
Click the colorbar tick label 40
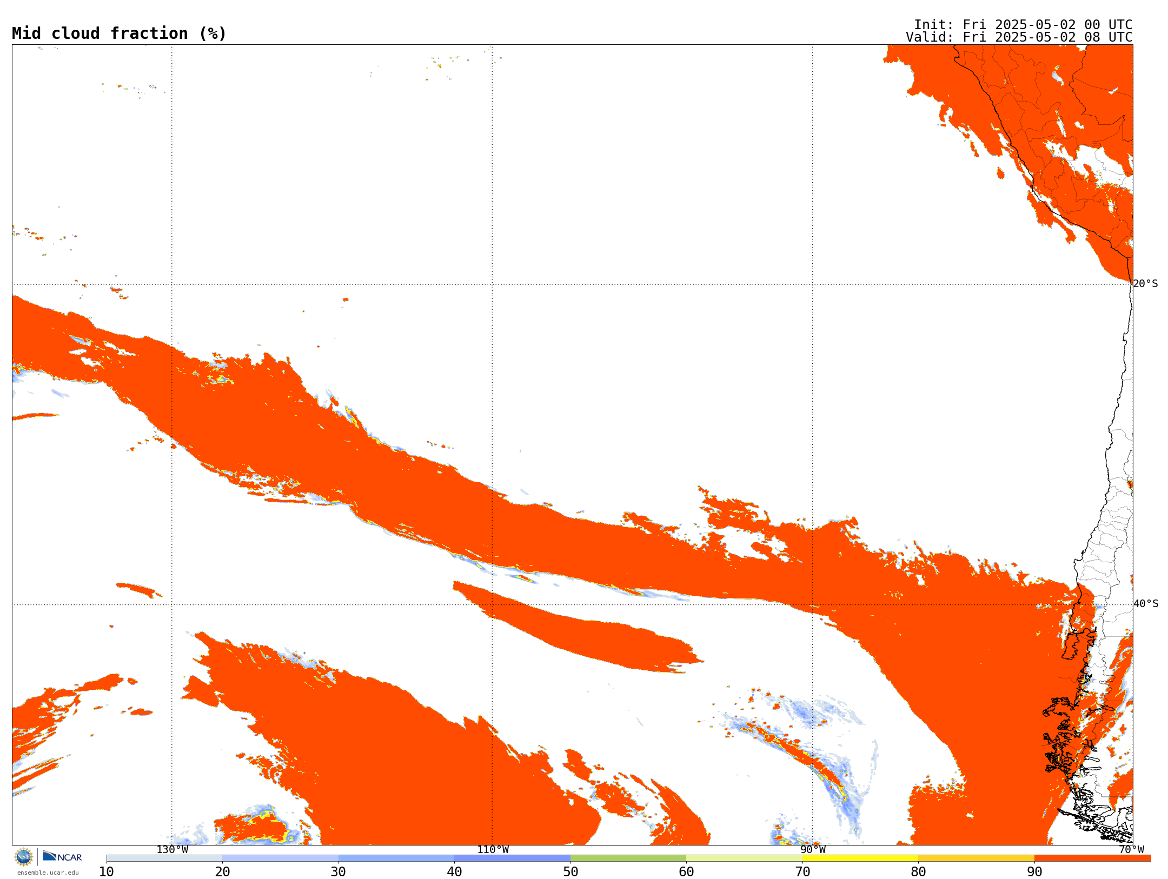pyautogui.click(x=454, y=871)
